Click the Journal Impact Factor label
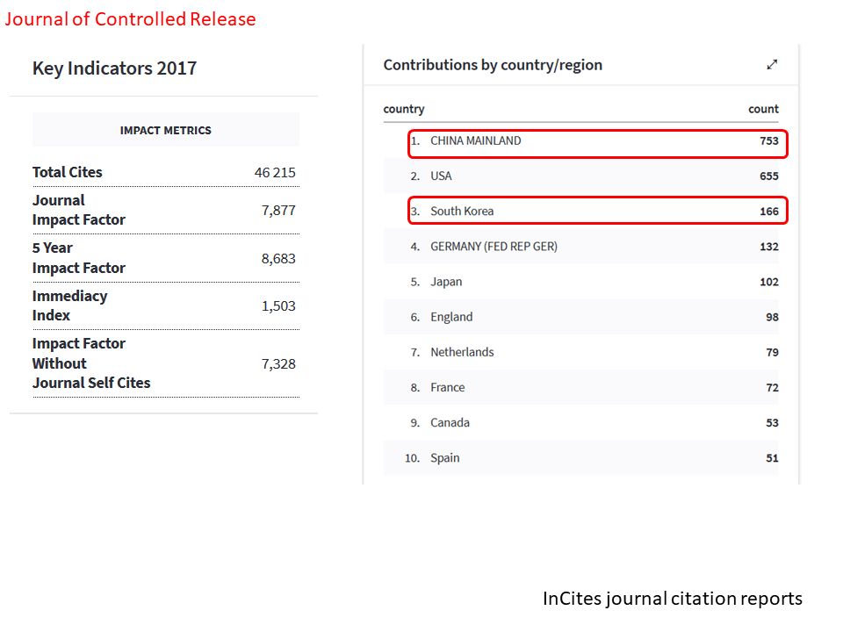The image size is (843, 632). click(79, 211)
